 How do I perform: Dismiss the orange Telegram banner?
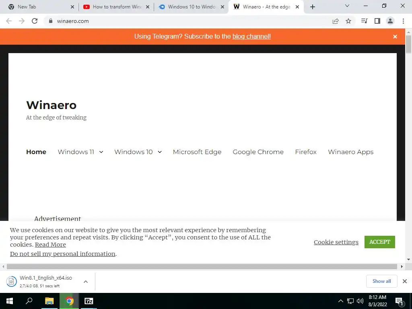tap(395, 37)
